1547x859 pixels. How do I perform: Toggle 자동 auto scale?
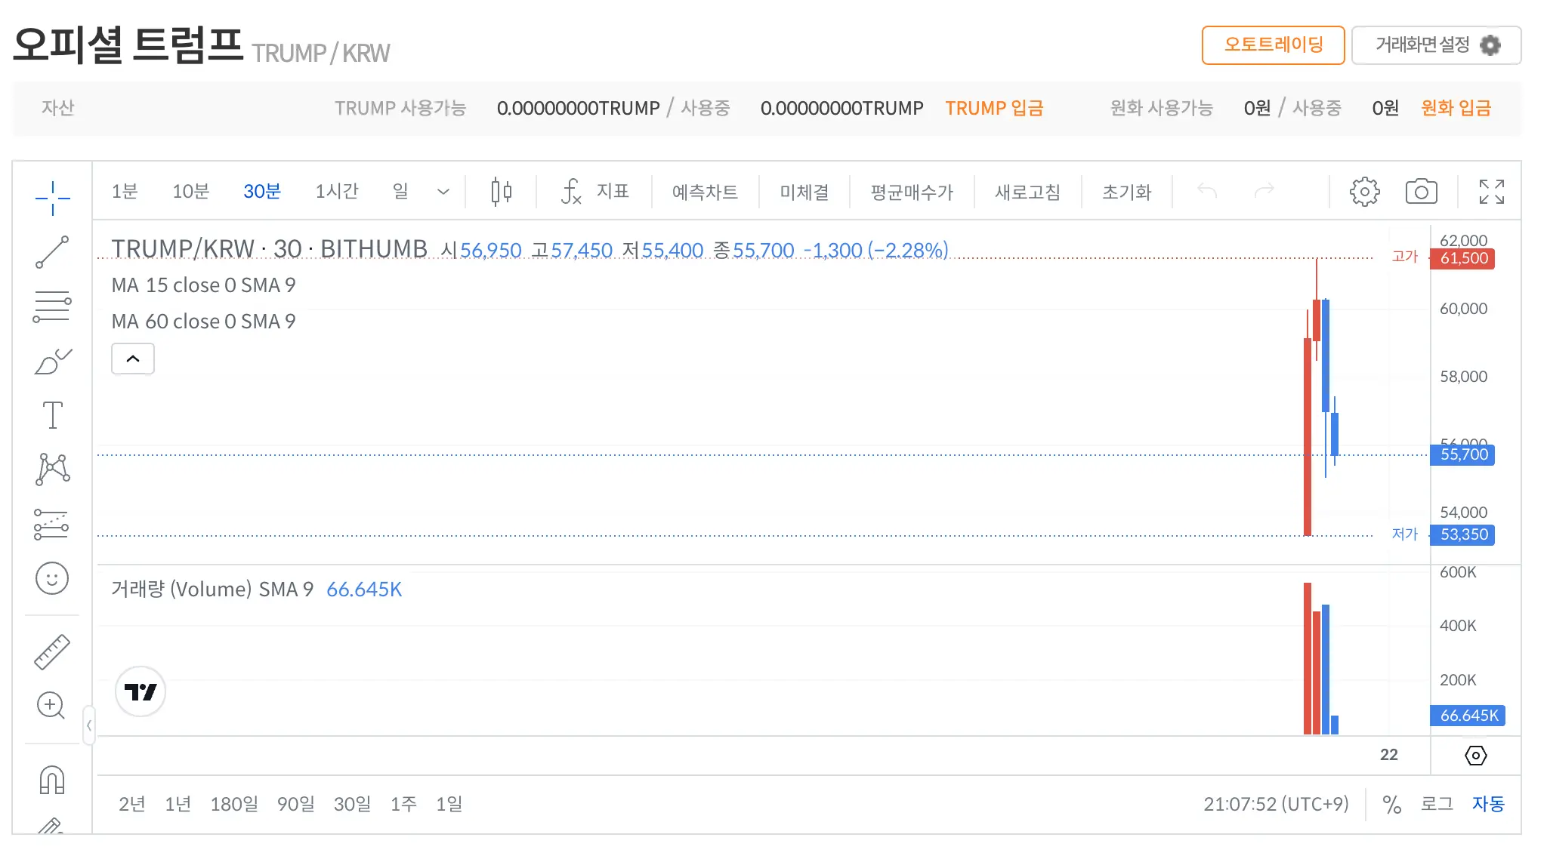1488,804
